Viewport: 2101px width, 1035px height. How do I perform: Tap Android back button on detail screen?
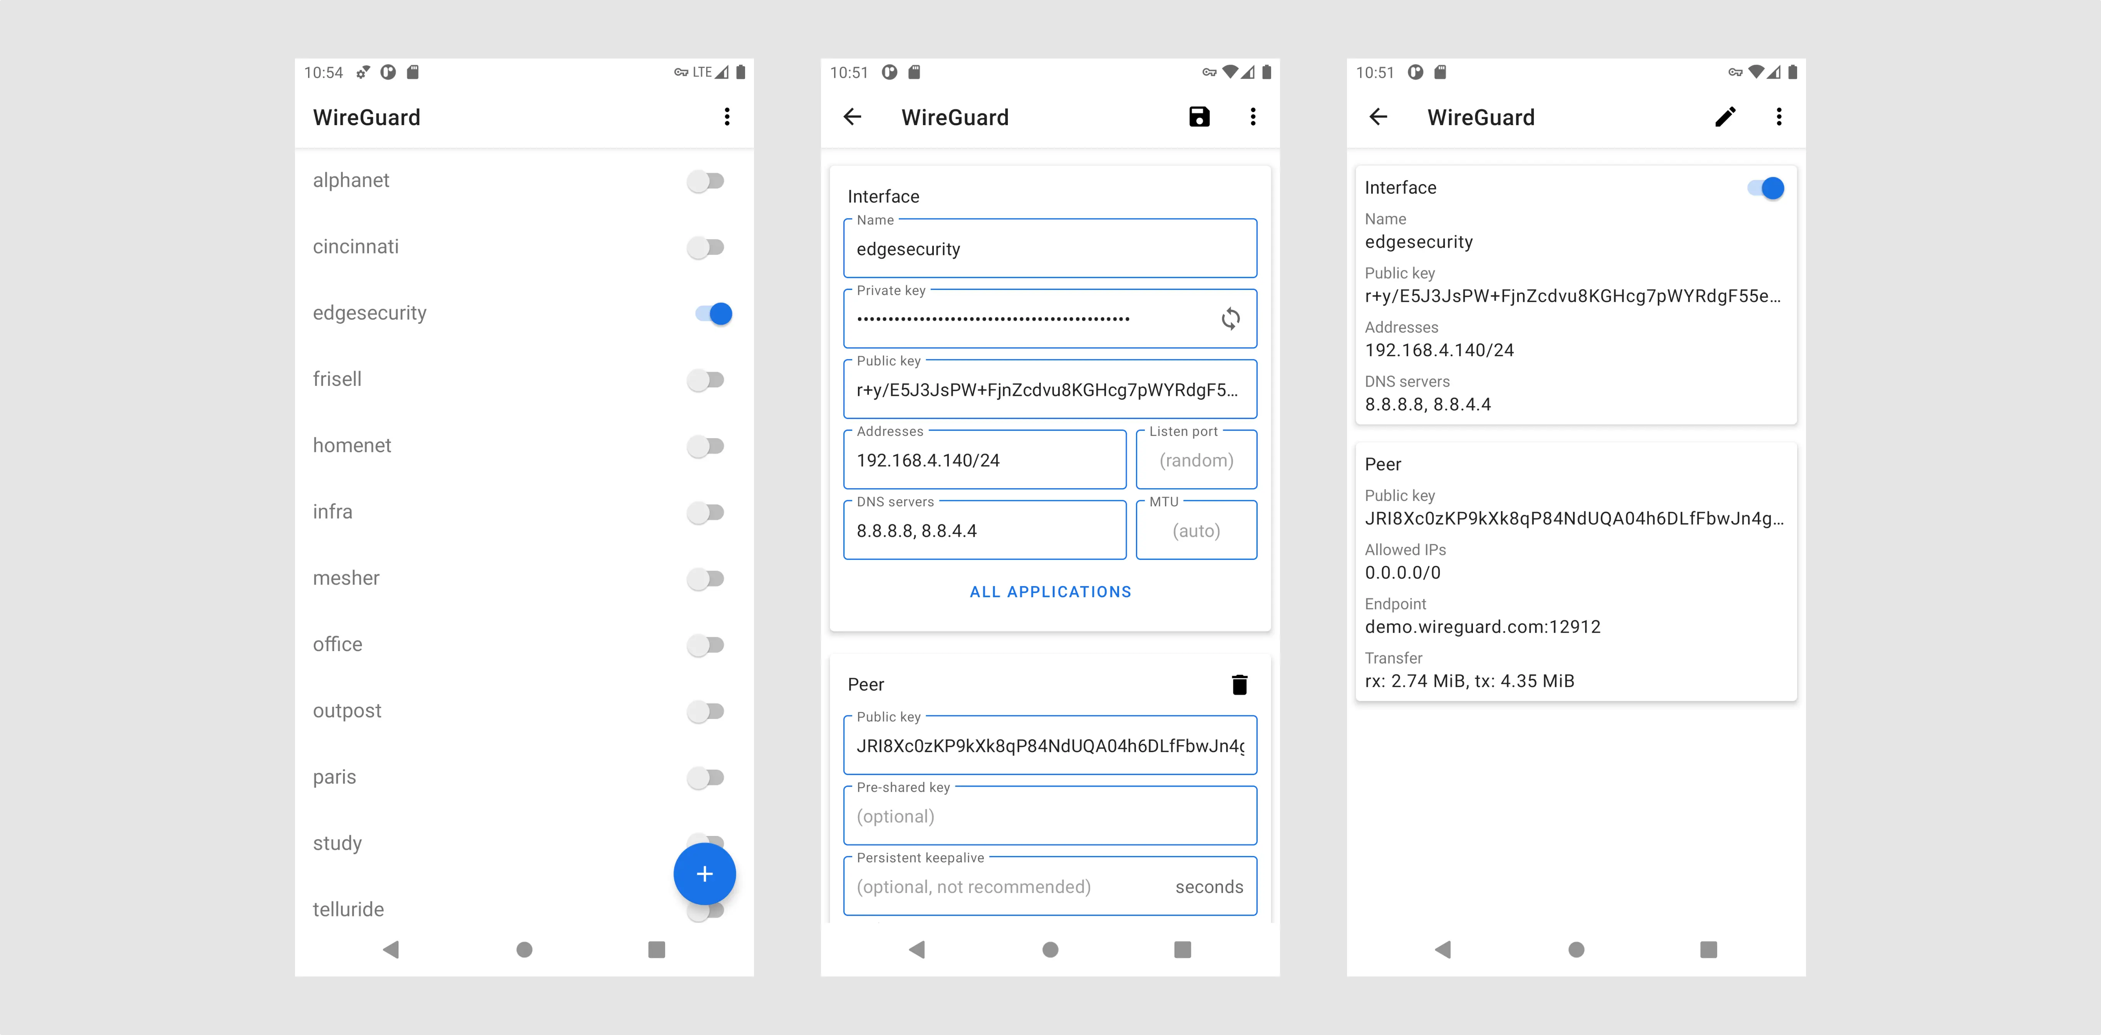[1444, 950]
